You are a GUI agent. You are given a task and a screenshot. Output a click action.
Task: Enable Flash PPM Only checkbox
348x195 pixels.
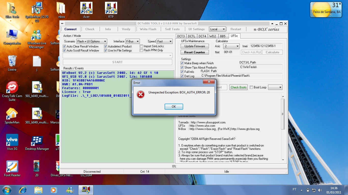[141, 50]
